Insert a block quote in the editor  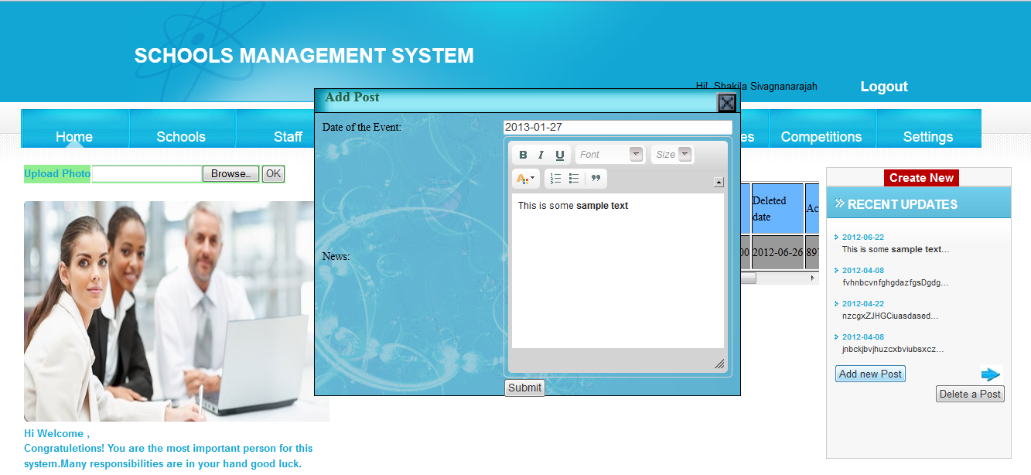595,178
